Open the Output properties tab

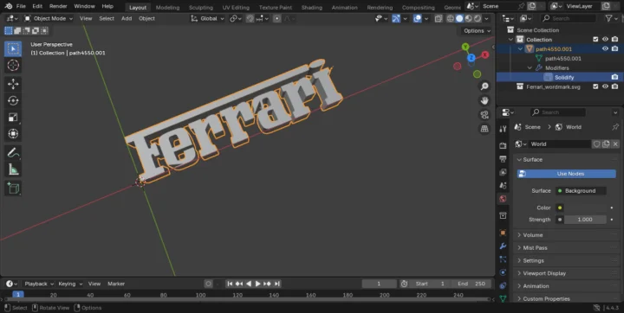pyautogui.click(x=503, y=159)
